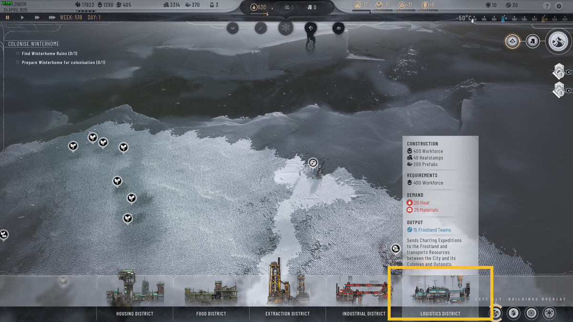Click the workforce counter 1290

pyautogui.click(x=106, y=5)
